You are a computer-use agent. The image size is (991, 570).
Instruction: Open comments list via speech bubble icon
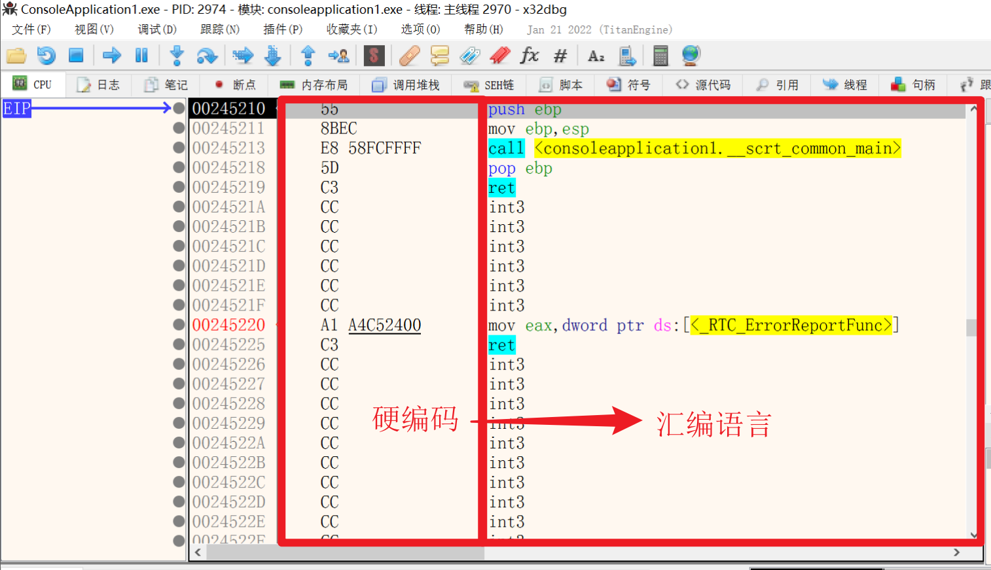439,56
